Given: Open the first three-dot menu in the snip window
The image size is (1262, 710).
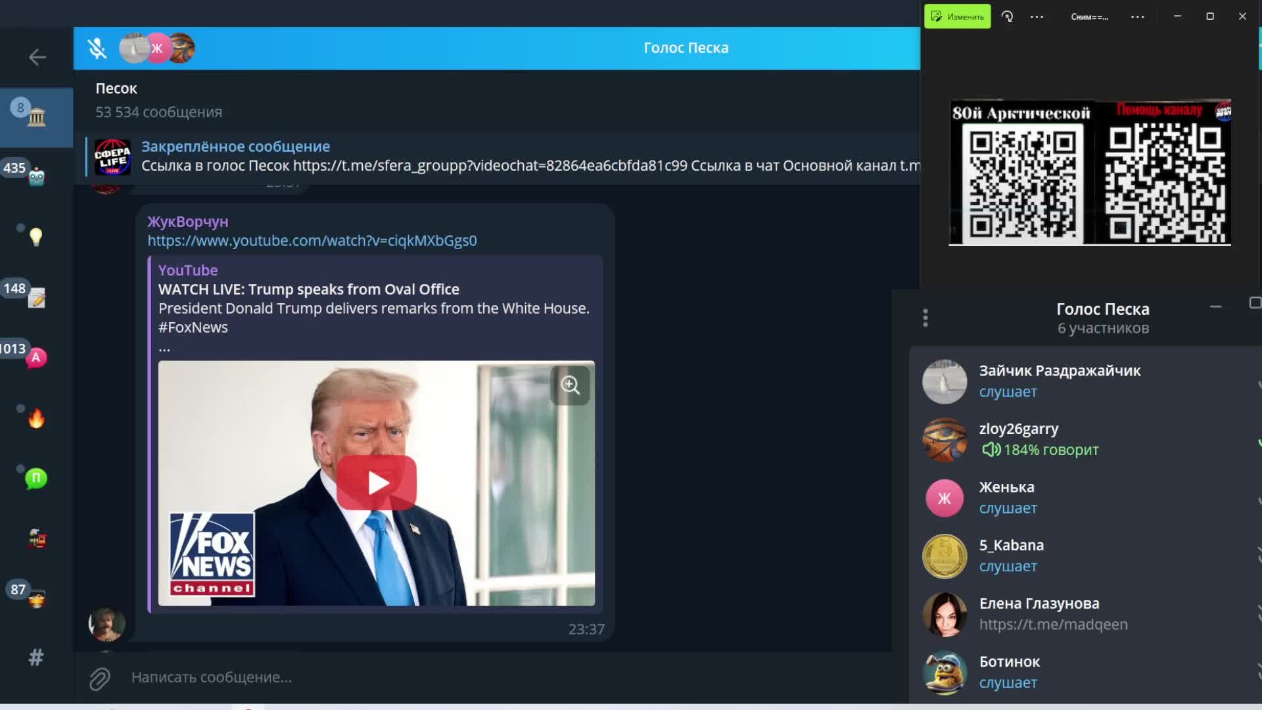Looking at the screenshot, I should tap(1037, 16).
